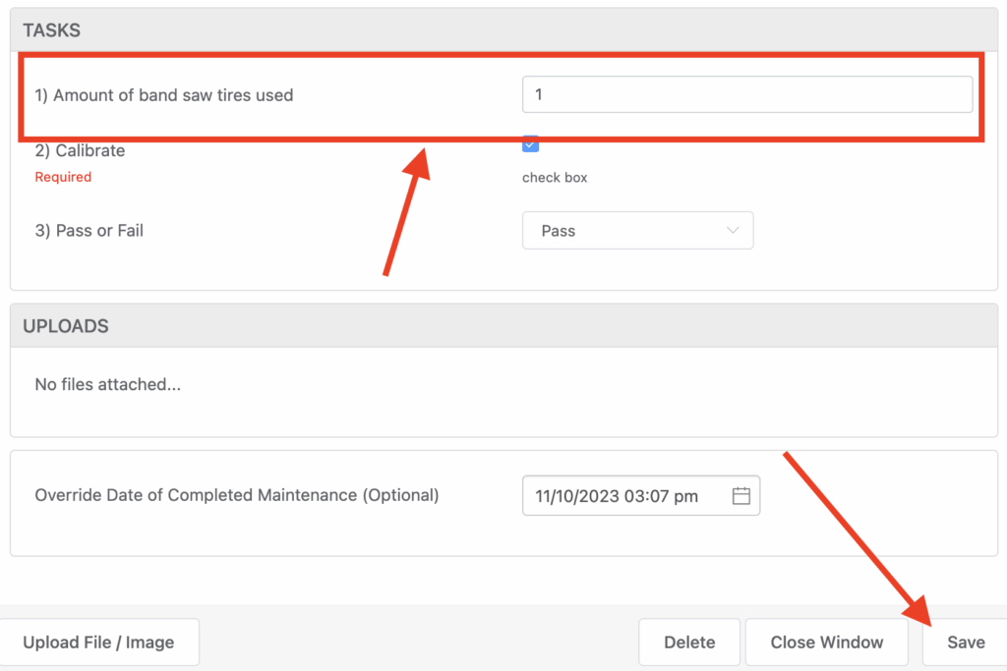The image size is (1007, 671).
Task: Click the chevron arrow beside Pass
Action: coord(732,231)
